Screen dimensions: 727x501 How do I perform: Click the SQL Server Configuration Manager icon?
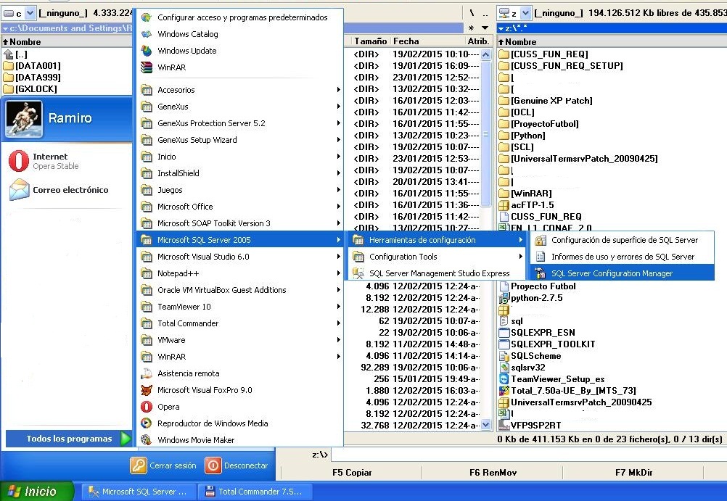[540, 273]
